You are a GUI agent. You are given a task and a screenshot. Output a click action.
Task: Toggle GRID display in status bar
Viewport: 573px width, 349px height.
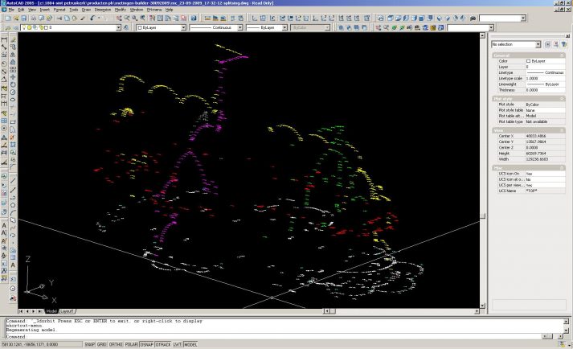101,344
